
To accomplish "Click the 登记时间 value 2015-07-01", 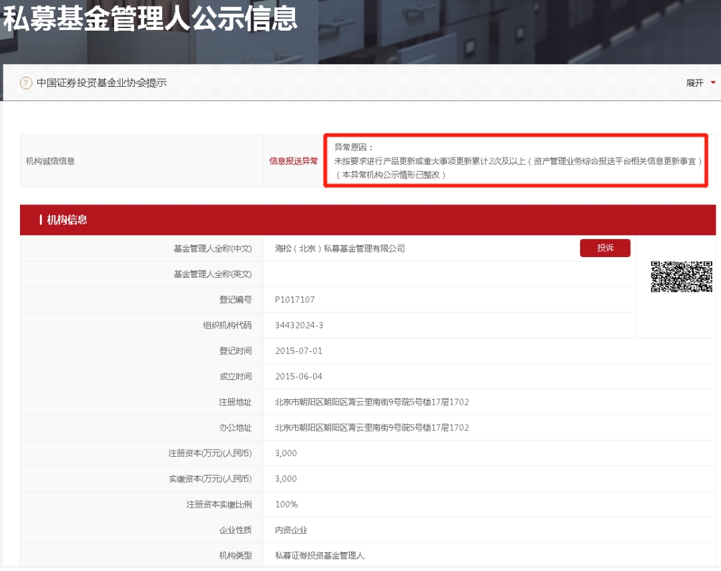I will click(298, 351).
